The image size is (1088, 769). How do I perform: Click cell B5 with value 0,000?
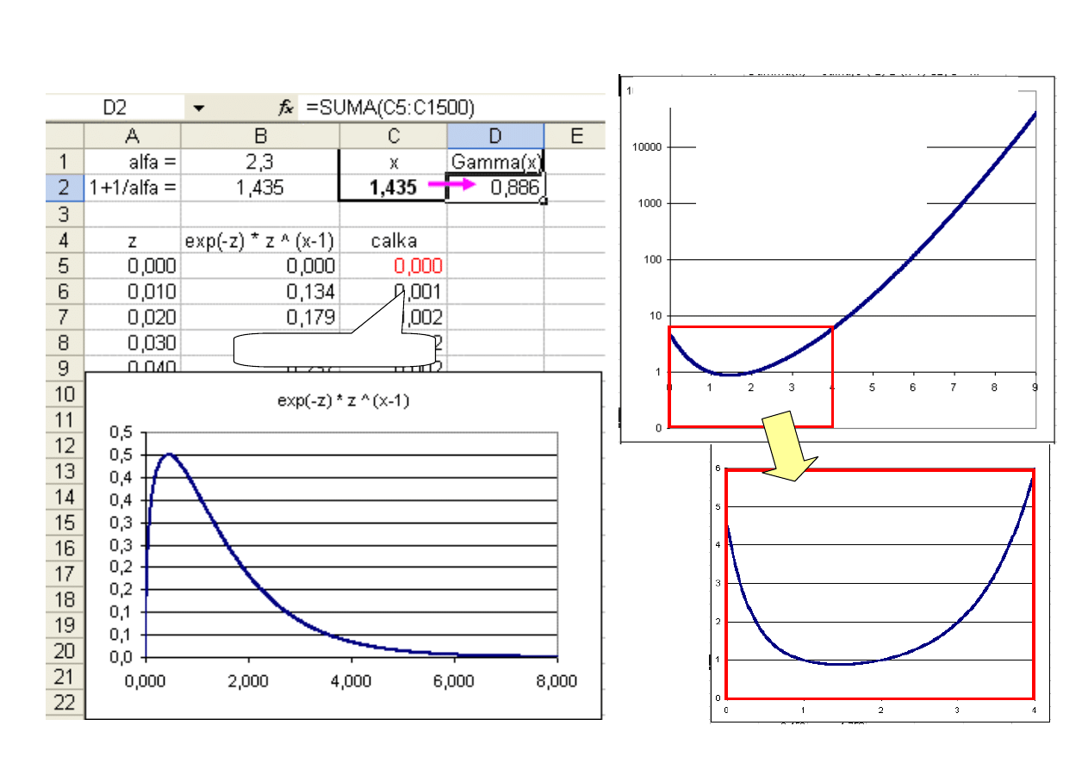pyautogui.click(x=260, y=264)
